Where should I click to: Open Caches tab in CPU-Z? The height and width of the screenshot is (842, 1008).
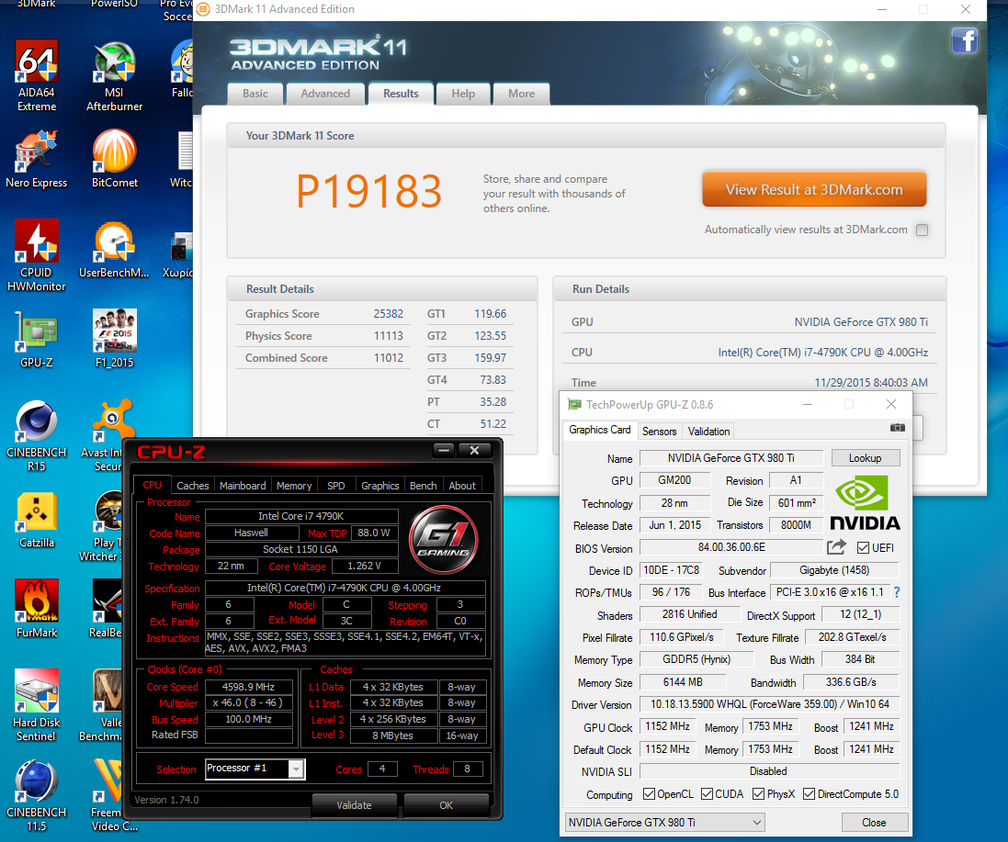click(193, 486)
